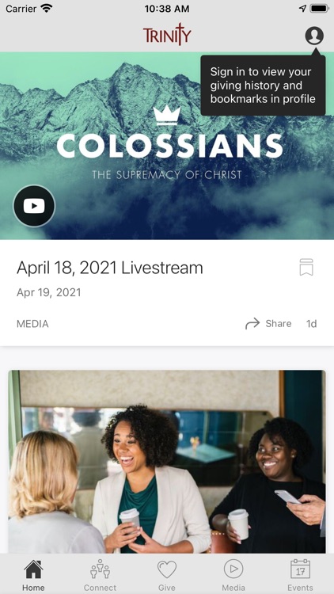The width and height of the screenshot is (334, 594).
Task: Open the coffee gathering photo card
Action: tap(167, 462)
